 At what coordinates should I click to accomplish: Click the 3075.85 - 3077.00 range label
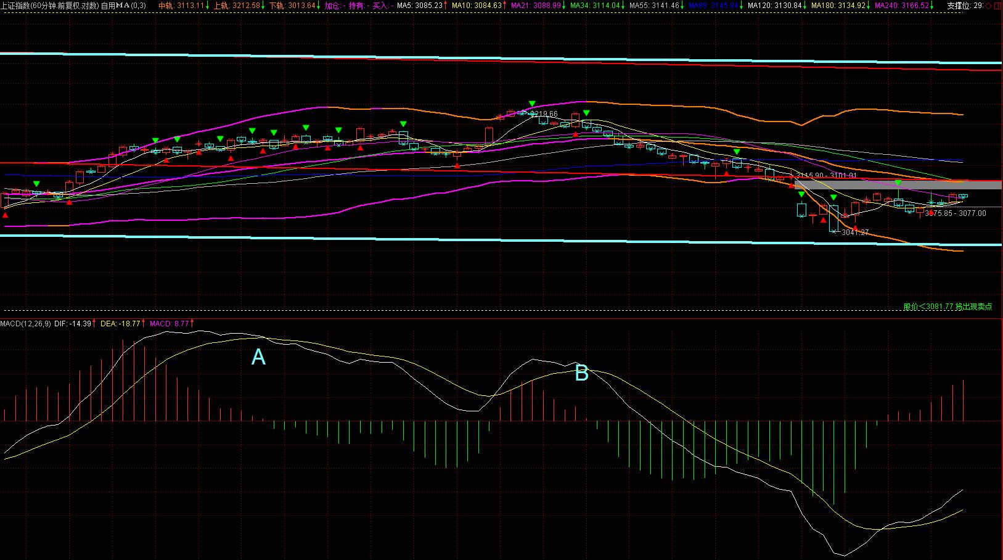[956, 213]
